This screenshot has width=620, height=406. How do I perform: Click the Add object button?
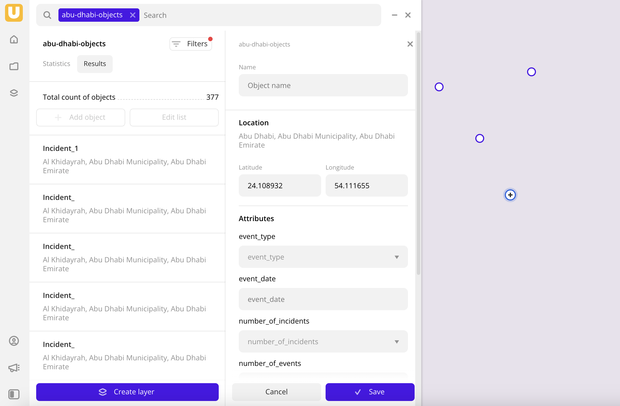(81, 117)
